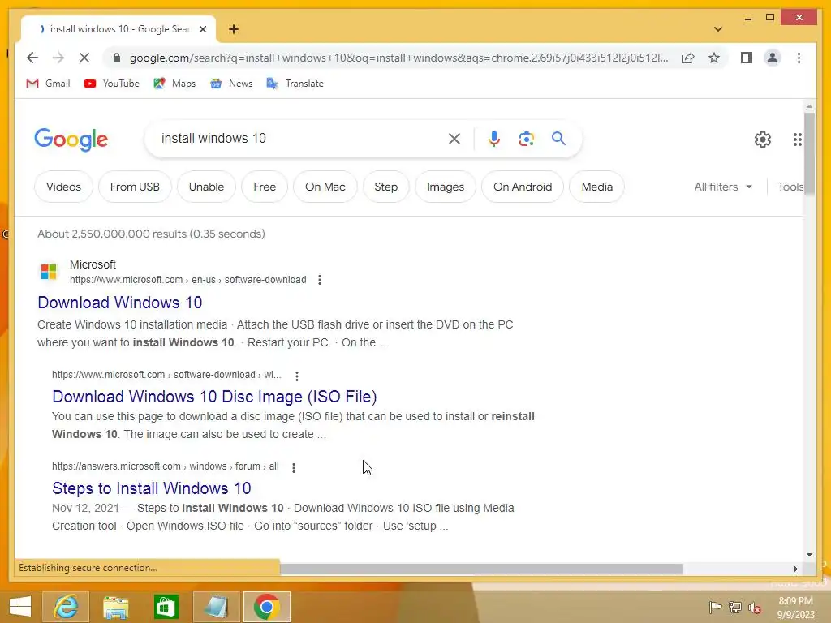Viewport: 831px width, 623px height.
Task: Open more options for the Microsoft software-download result
Action: pos(320,280)
